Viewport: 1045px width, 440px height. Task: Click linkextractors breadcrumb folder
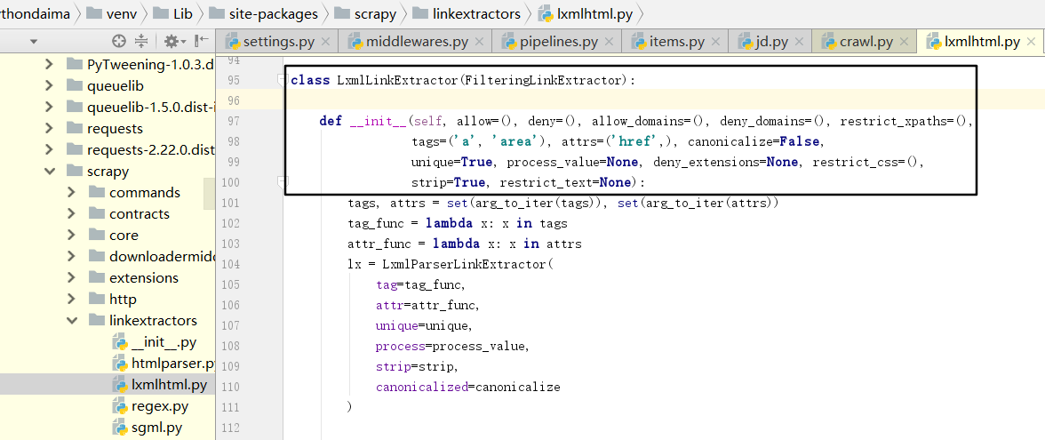tap(467, 12)
